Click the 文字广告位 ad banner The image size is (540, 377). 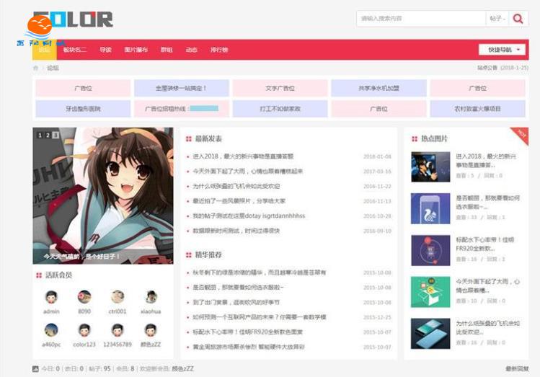click(280, 88)
